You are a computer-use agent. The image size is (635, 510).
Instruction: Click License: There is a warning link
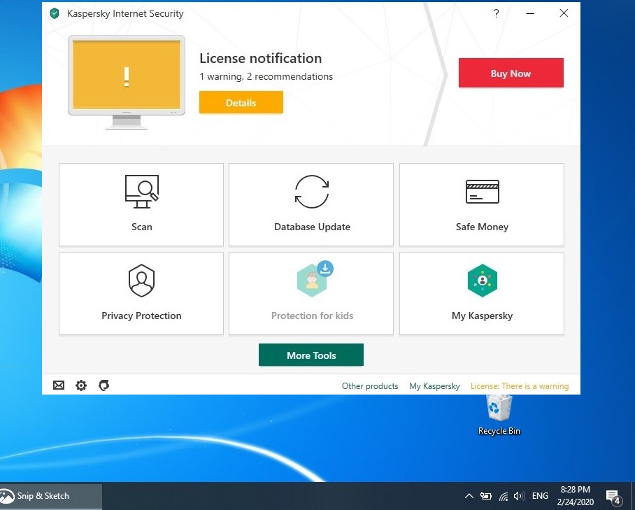click(519, 386)
